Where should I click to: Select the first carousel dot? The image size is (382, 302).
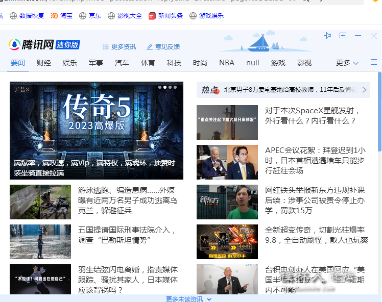tap(160, 87)
